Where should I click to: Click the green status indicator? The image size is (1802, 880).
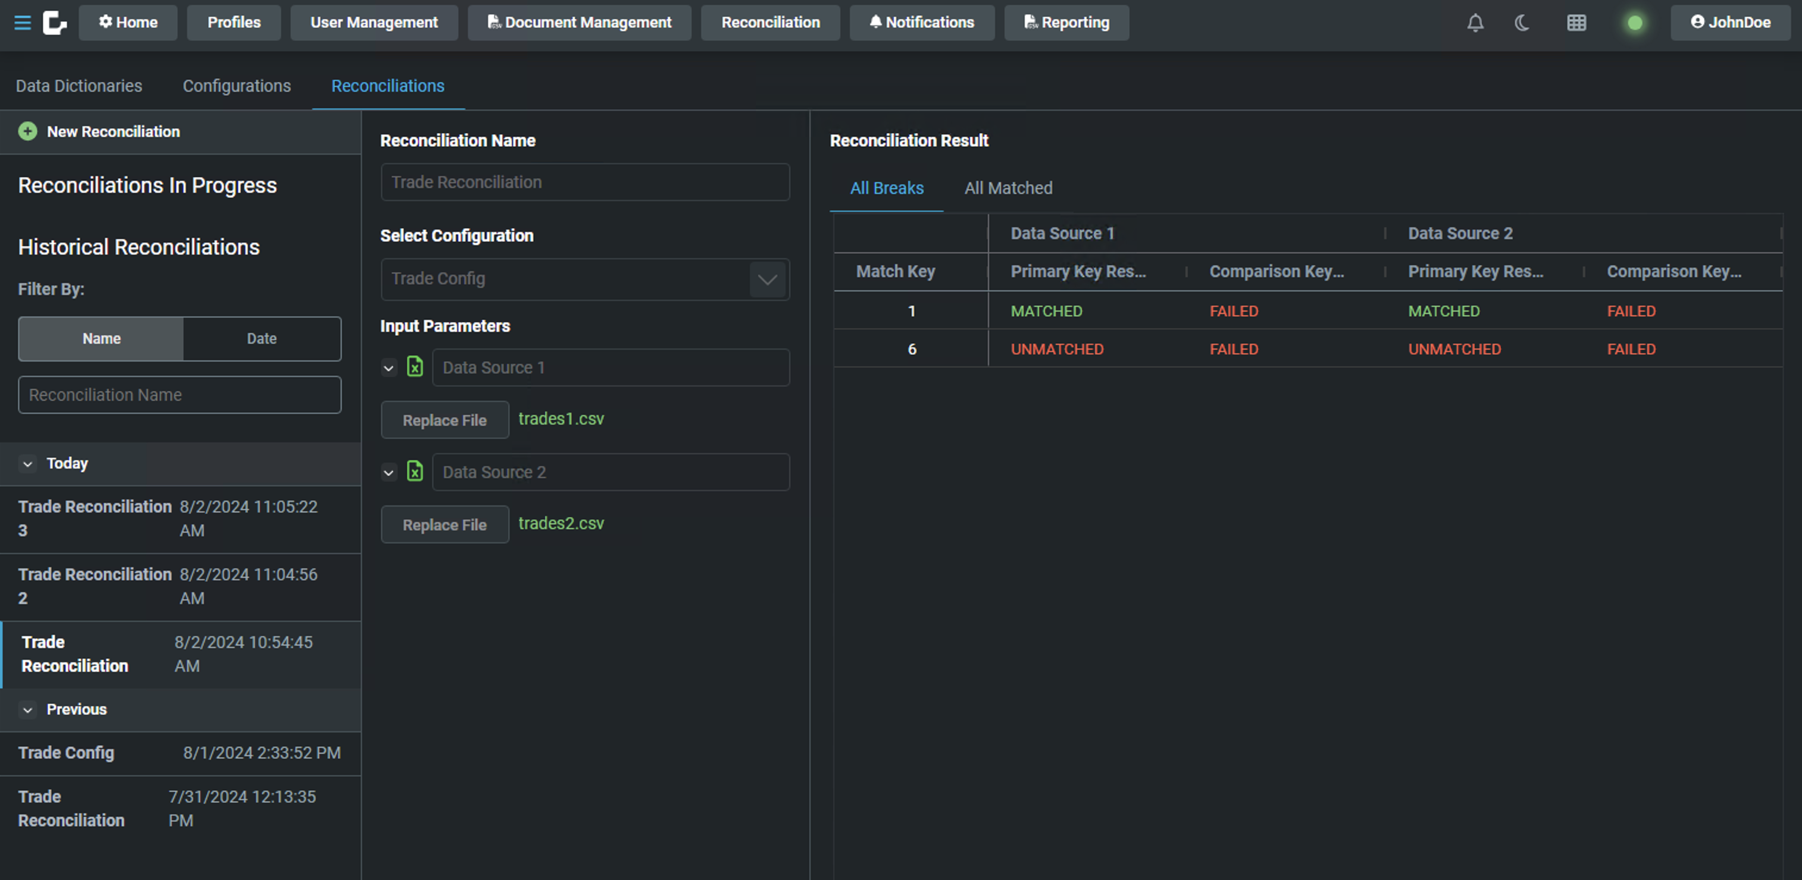1634,23
